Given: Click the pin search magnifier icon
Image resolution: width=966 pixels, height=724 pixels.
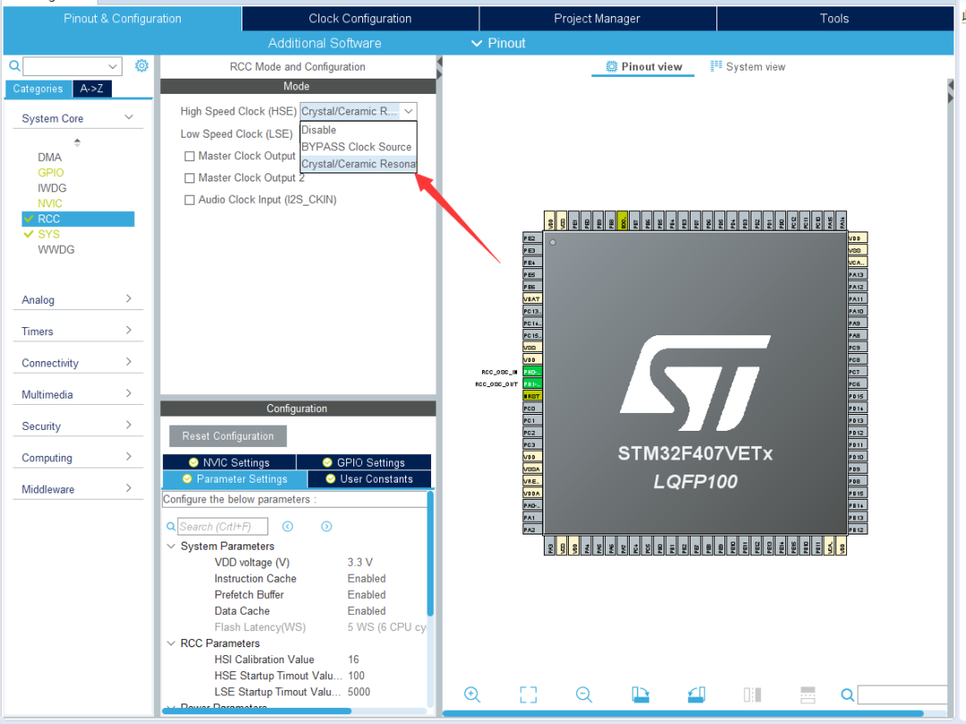Looking at the screenshot, I should 848,695.
